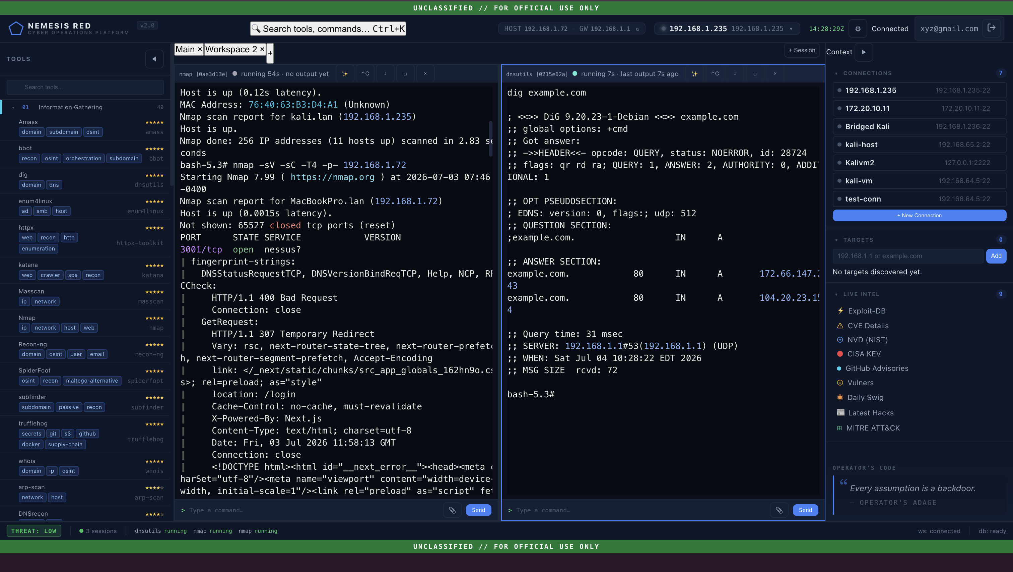Image resolution: width=1013 pixels, height=572 pixels.
Task: Open GitHub Advisories feed
Action: [x=877, y=368]
